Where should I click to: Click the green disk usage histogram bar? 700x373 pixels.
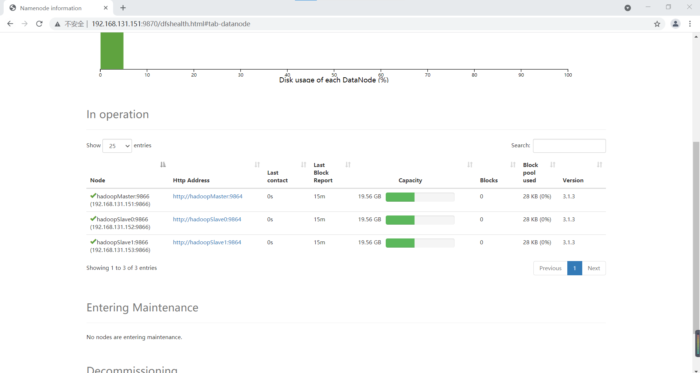112,51
